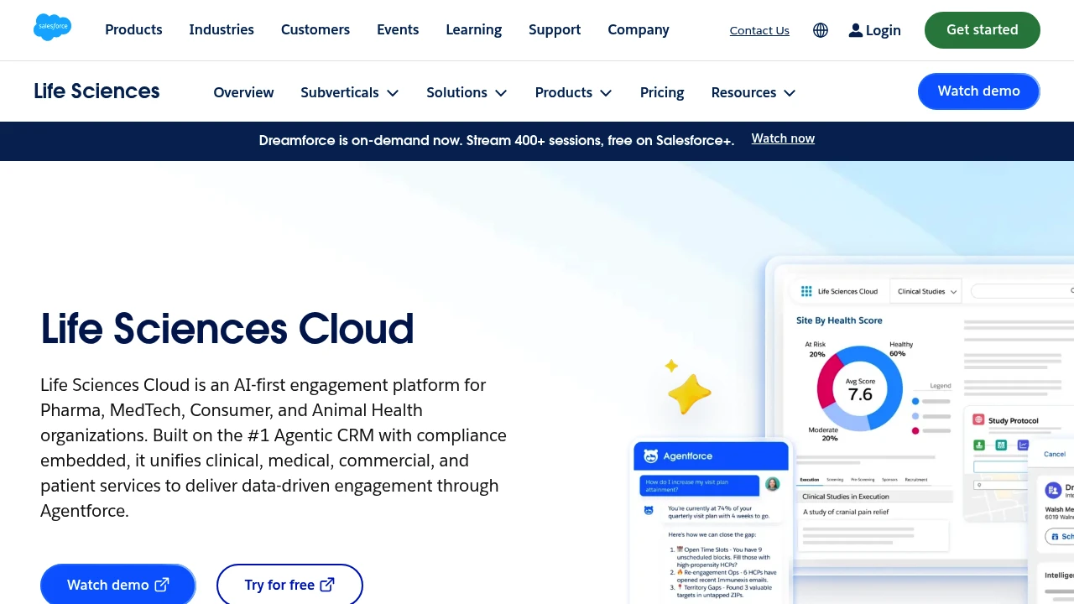Open the Pricing page
1074x604 pixels.
[x=662, y=92]
